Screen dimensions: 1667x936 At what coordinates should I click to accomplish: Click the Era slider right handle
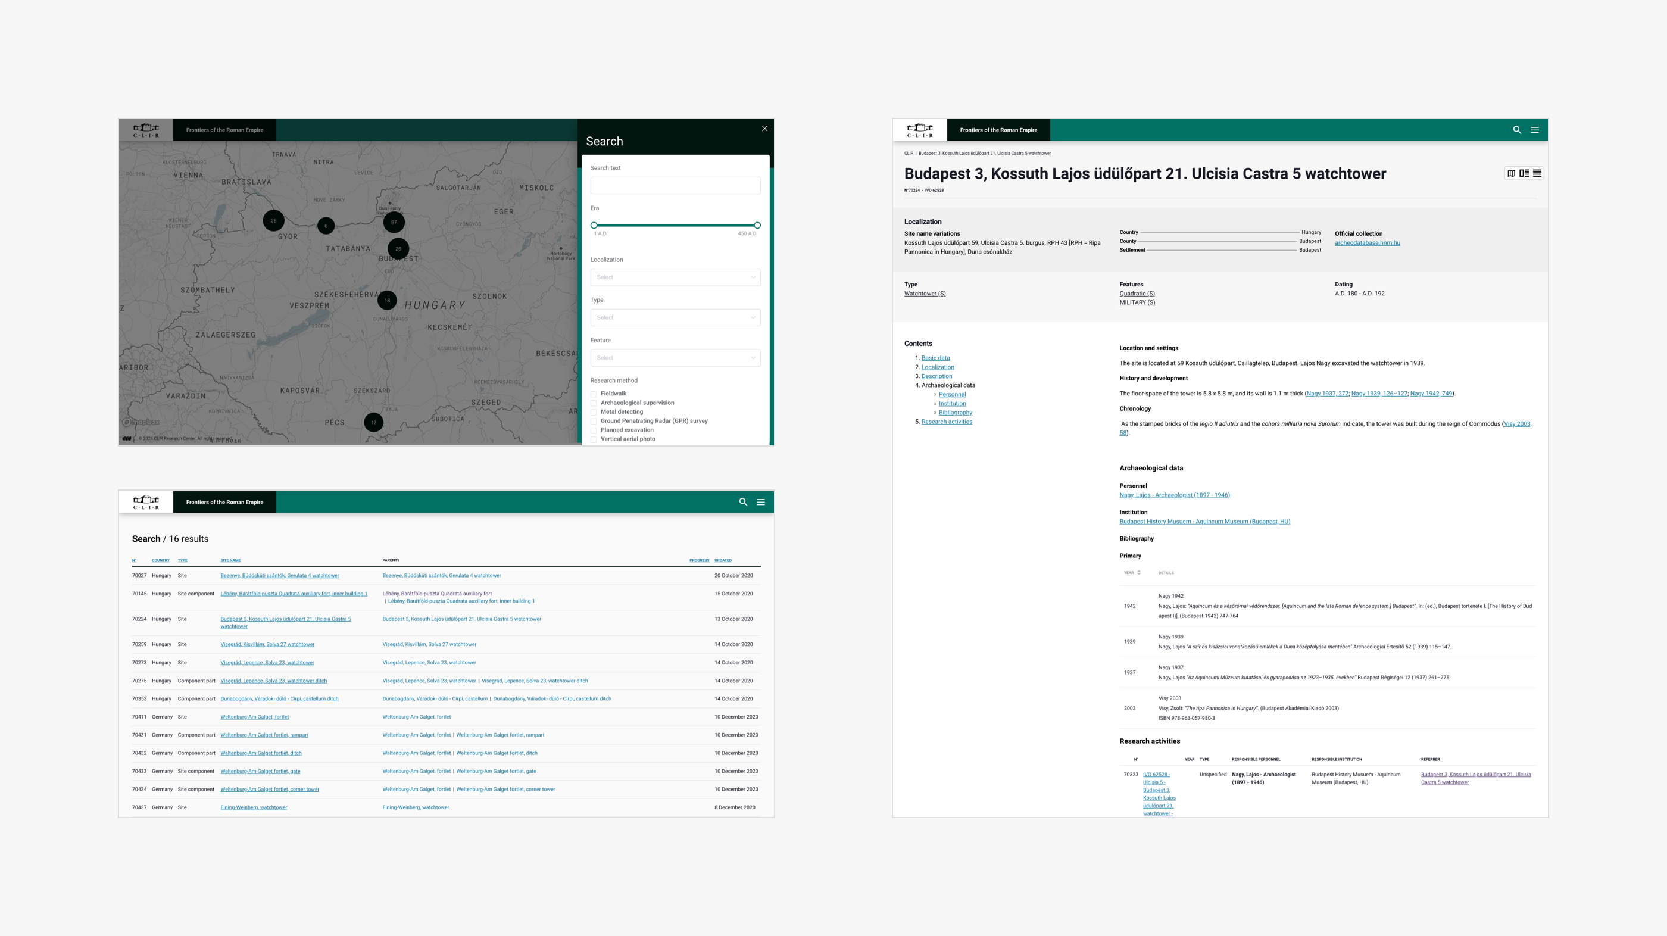coord(757,225)
